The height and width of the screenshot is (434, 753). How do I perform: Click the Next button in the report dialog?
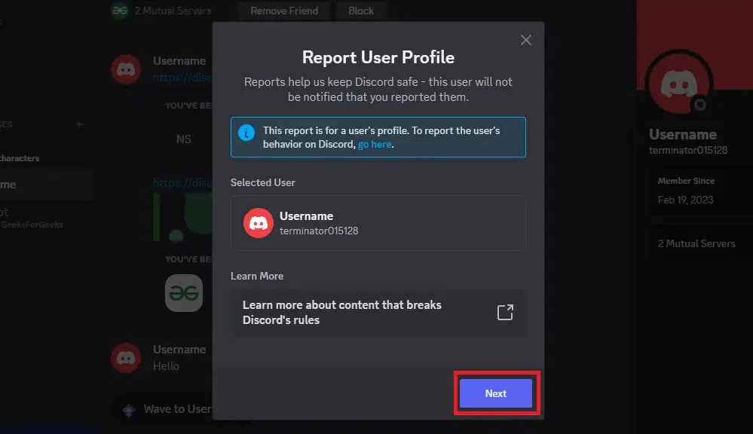(496, 393)
